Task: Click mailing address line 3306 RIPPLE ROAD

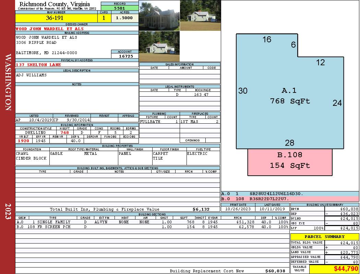Action: click(x=36, y=42)
